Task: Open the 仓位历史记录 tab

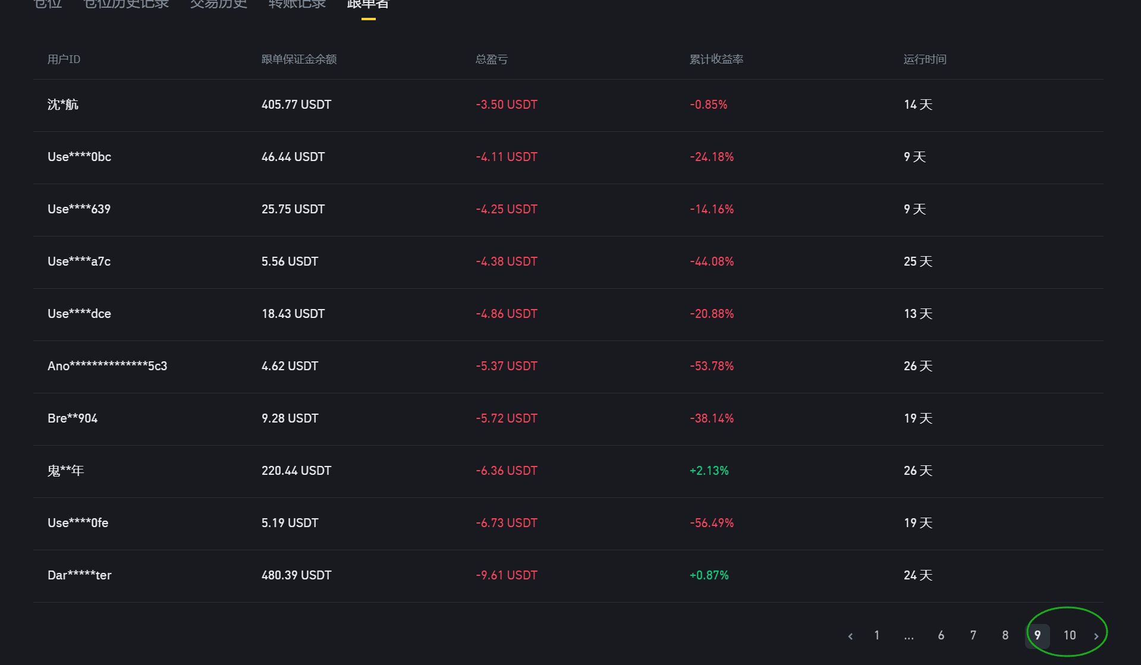Action: point(127,5)
